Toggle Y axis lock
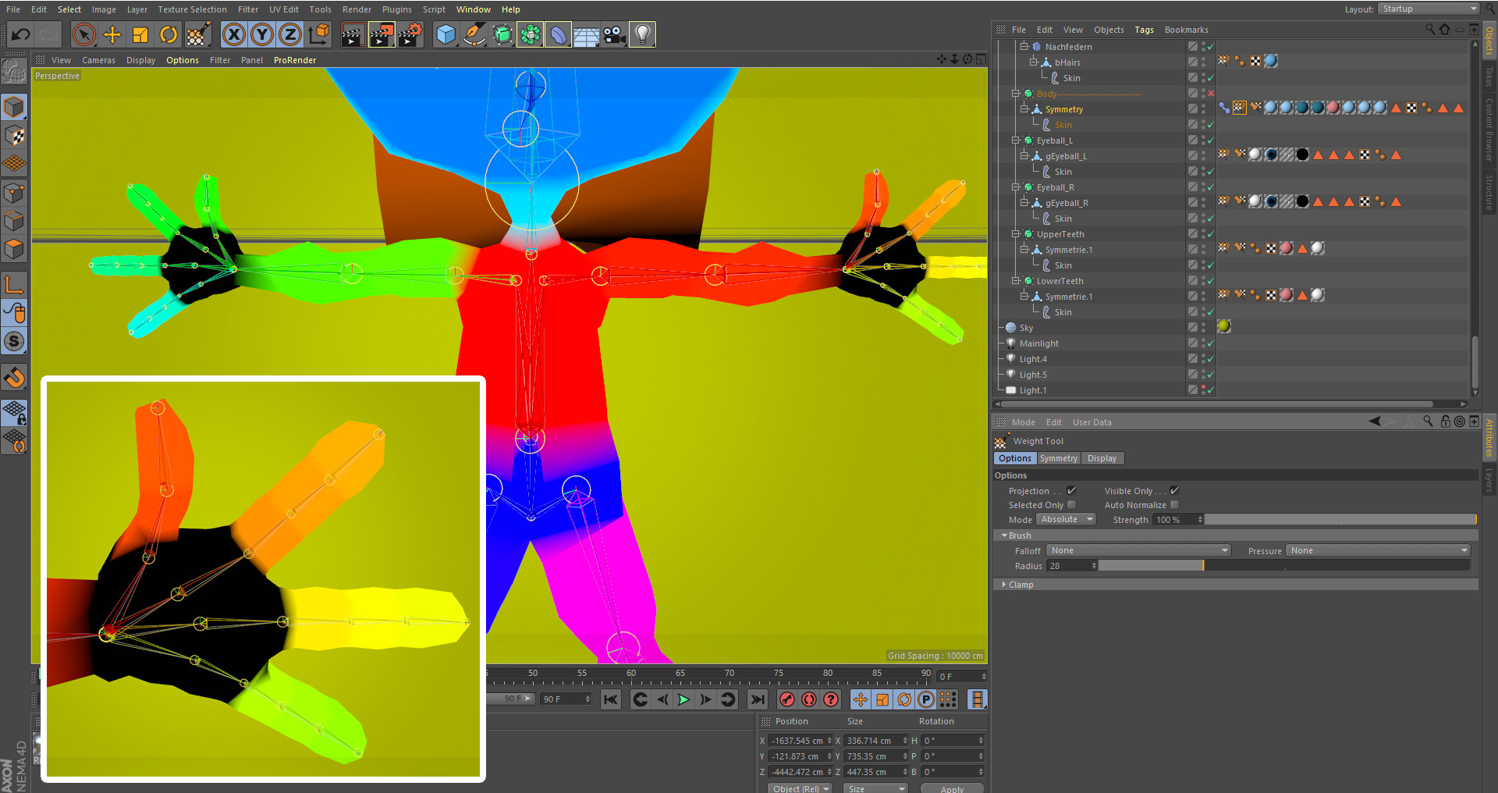This screenshot has width=1498, height=793. pyautogui.click(x=262, y=34)
